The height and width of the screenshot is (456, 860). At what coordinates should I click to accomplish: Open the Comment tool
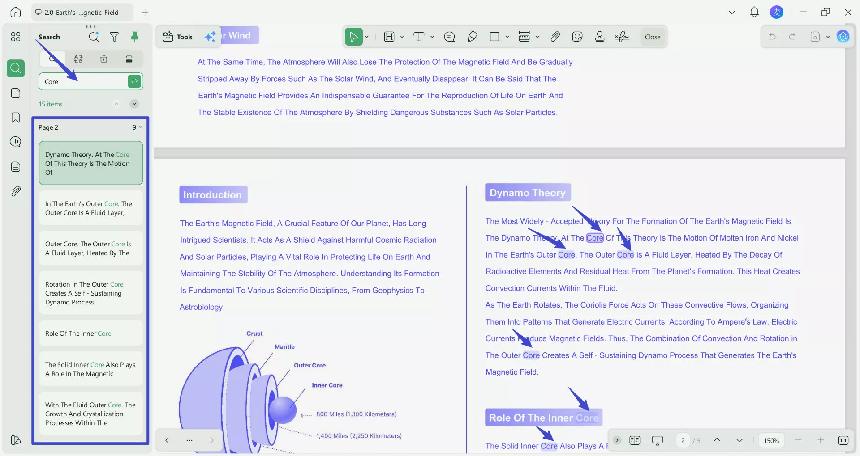(449, 37)
